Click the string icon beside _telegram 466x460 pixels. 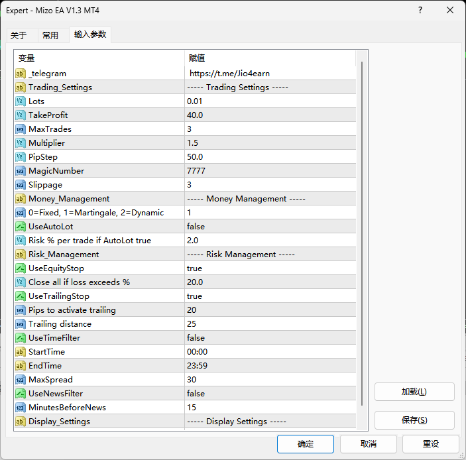point(20,74)
